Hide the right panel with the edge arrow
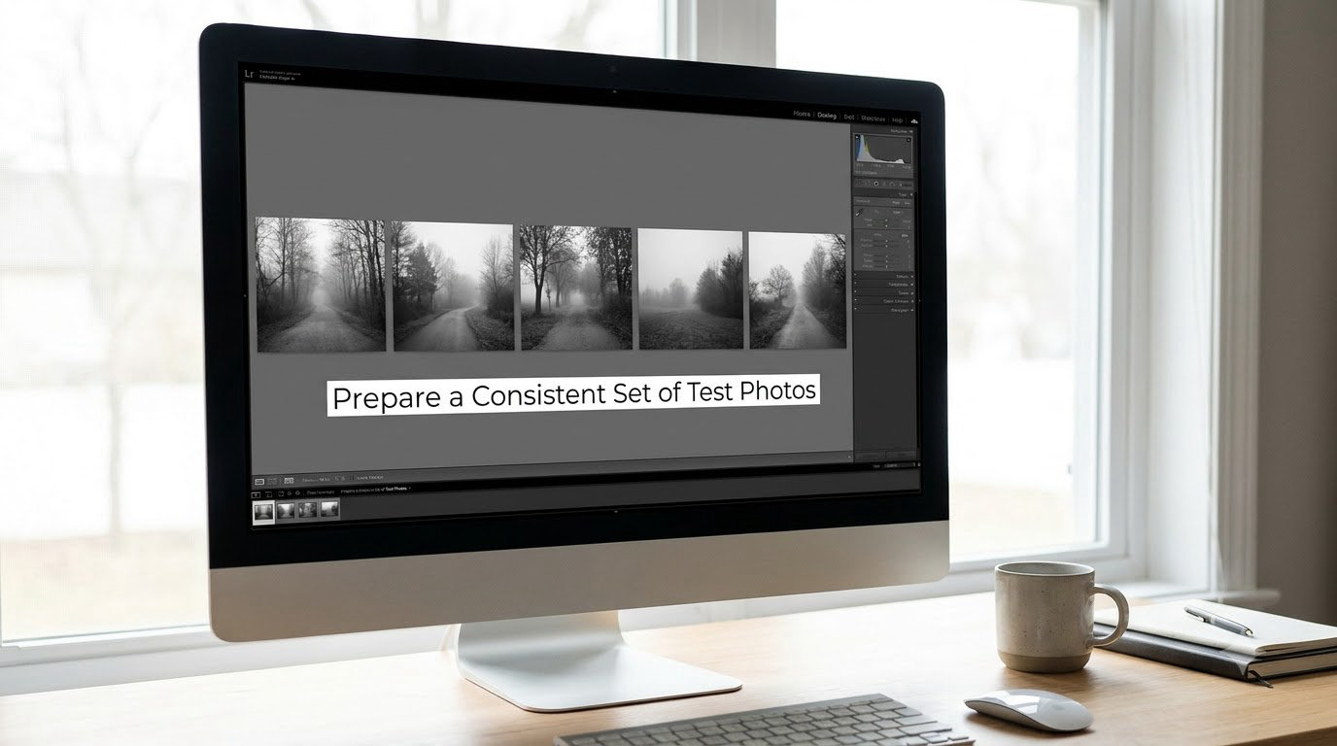The height and width of the screenshot is (746, 1337). tap(919, 300)
